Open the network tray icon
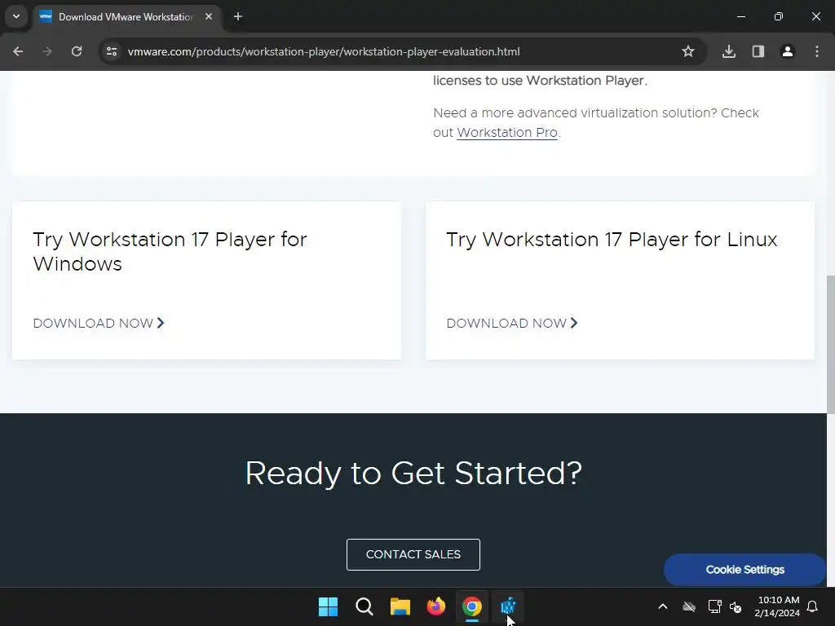 coord(714,606)
